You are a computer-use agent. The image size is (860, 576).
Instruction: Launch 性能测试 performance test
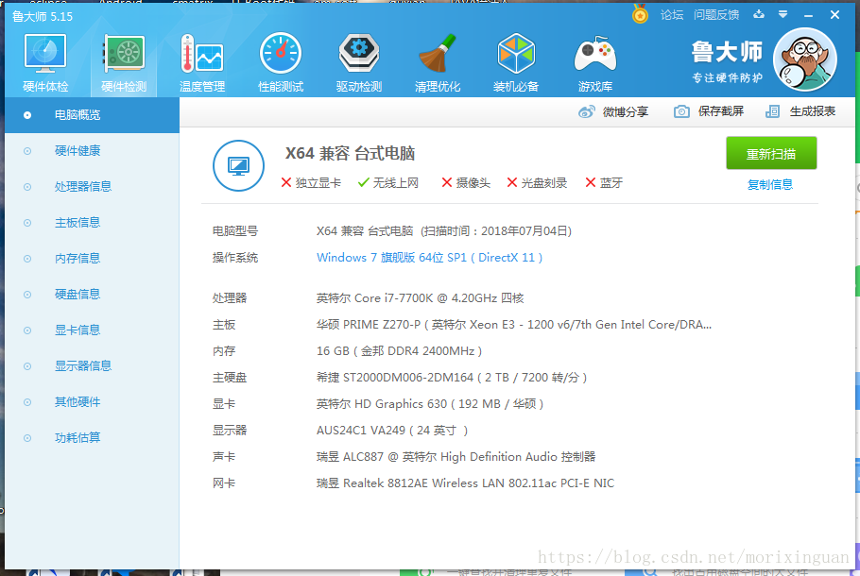click(x=281, y=63)
